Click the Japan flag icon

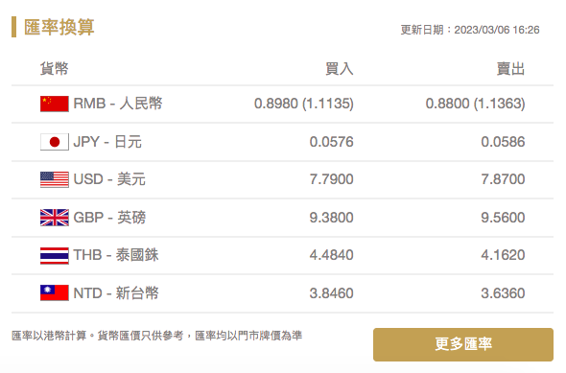pyautogui.click(x=54, y=142)
